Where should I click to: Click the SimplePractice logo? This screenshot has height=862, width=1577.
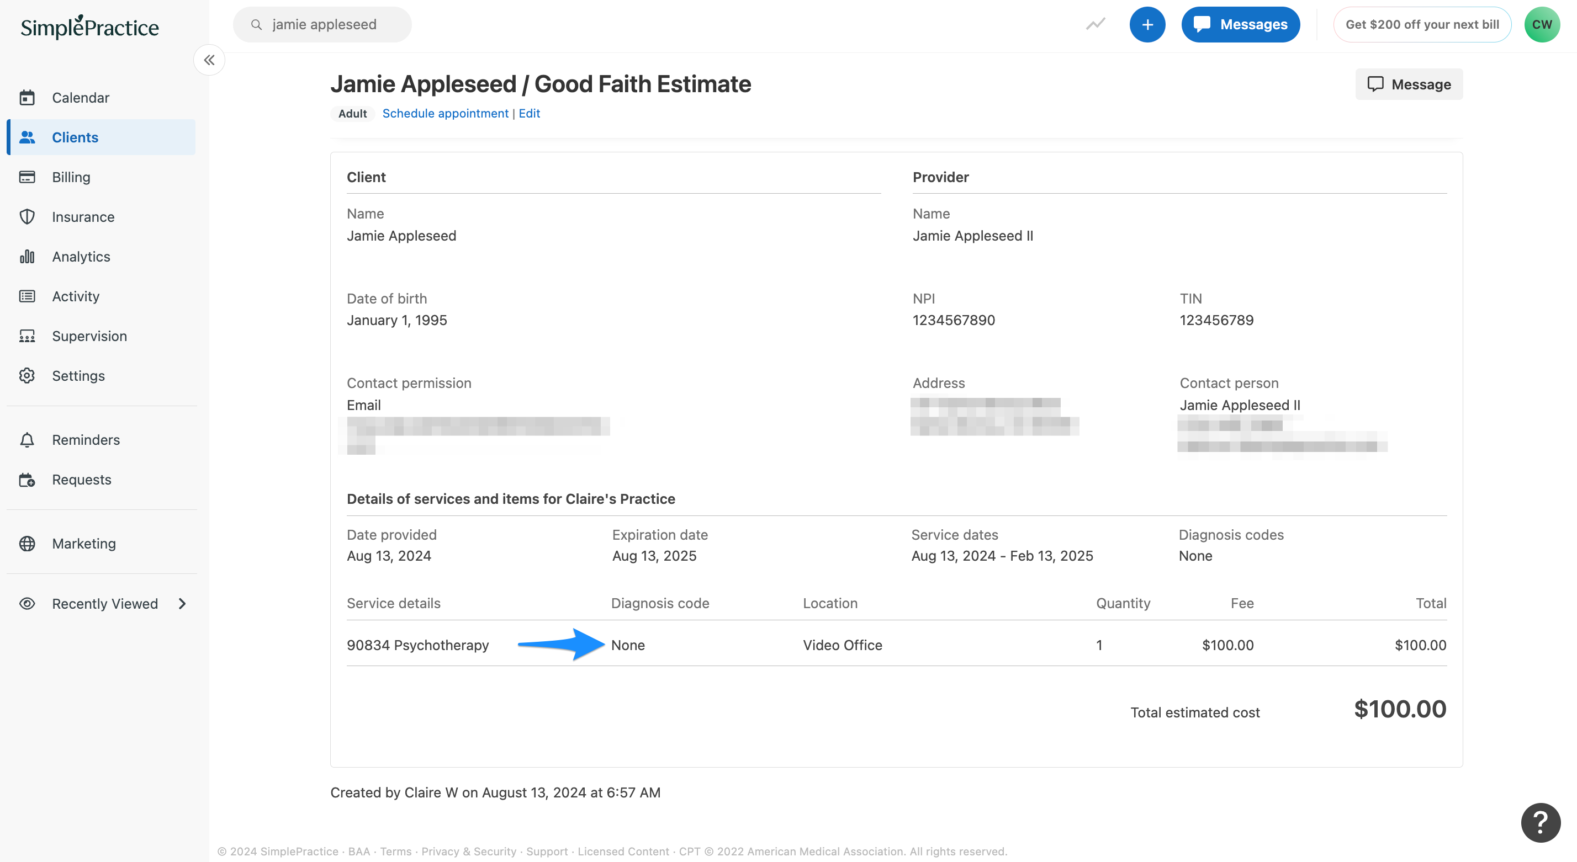(89, 26)
